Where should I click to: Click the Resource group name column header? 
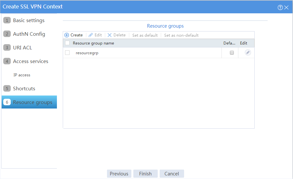point(93,43)
